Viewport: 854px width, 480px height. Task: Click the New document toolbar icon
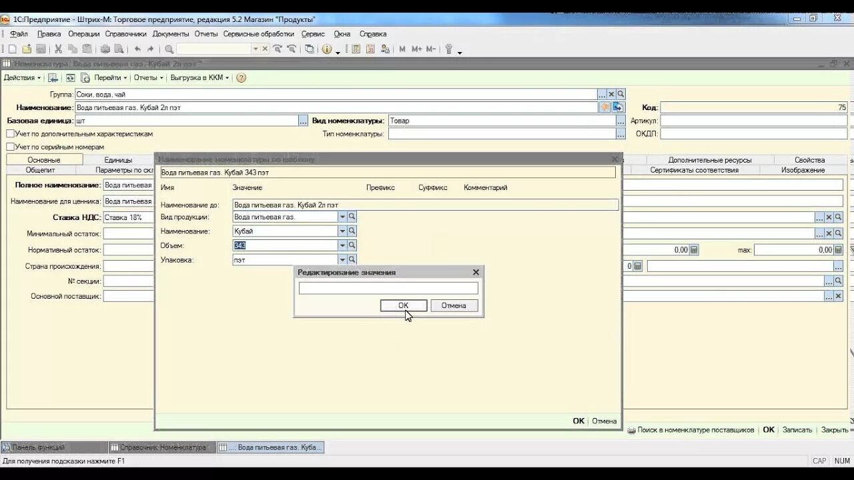pyautogui.click(x=12, y=49)
